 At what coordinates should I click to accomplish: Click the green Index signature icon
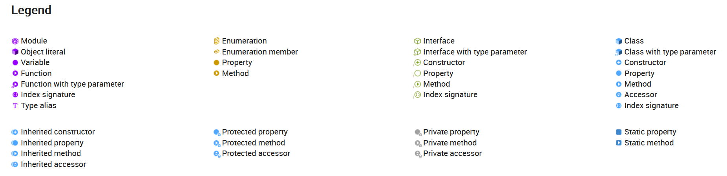point(417,95)
